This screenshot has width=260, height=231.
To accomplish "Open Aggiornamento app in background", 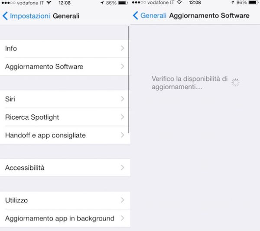I will (65, 218).
